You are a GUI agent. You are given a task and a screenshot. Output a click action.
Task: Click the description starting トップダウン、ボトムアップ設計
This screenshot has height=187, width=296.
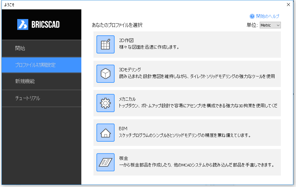pos(198,106)
